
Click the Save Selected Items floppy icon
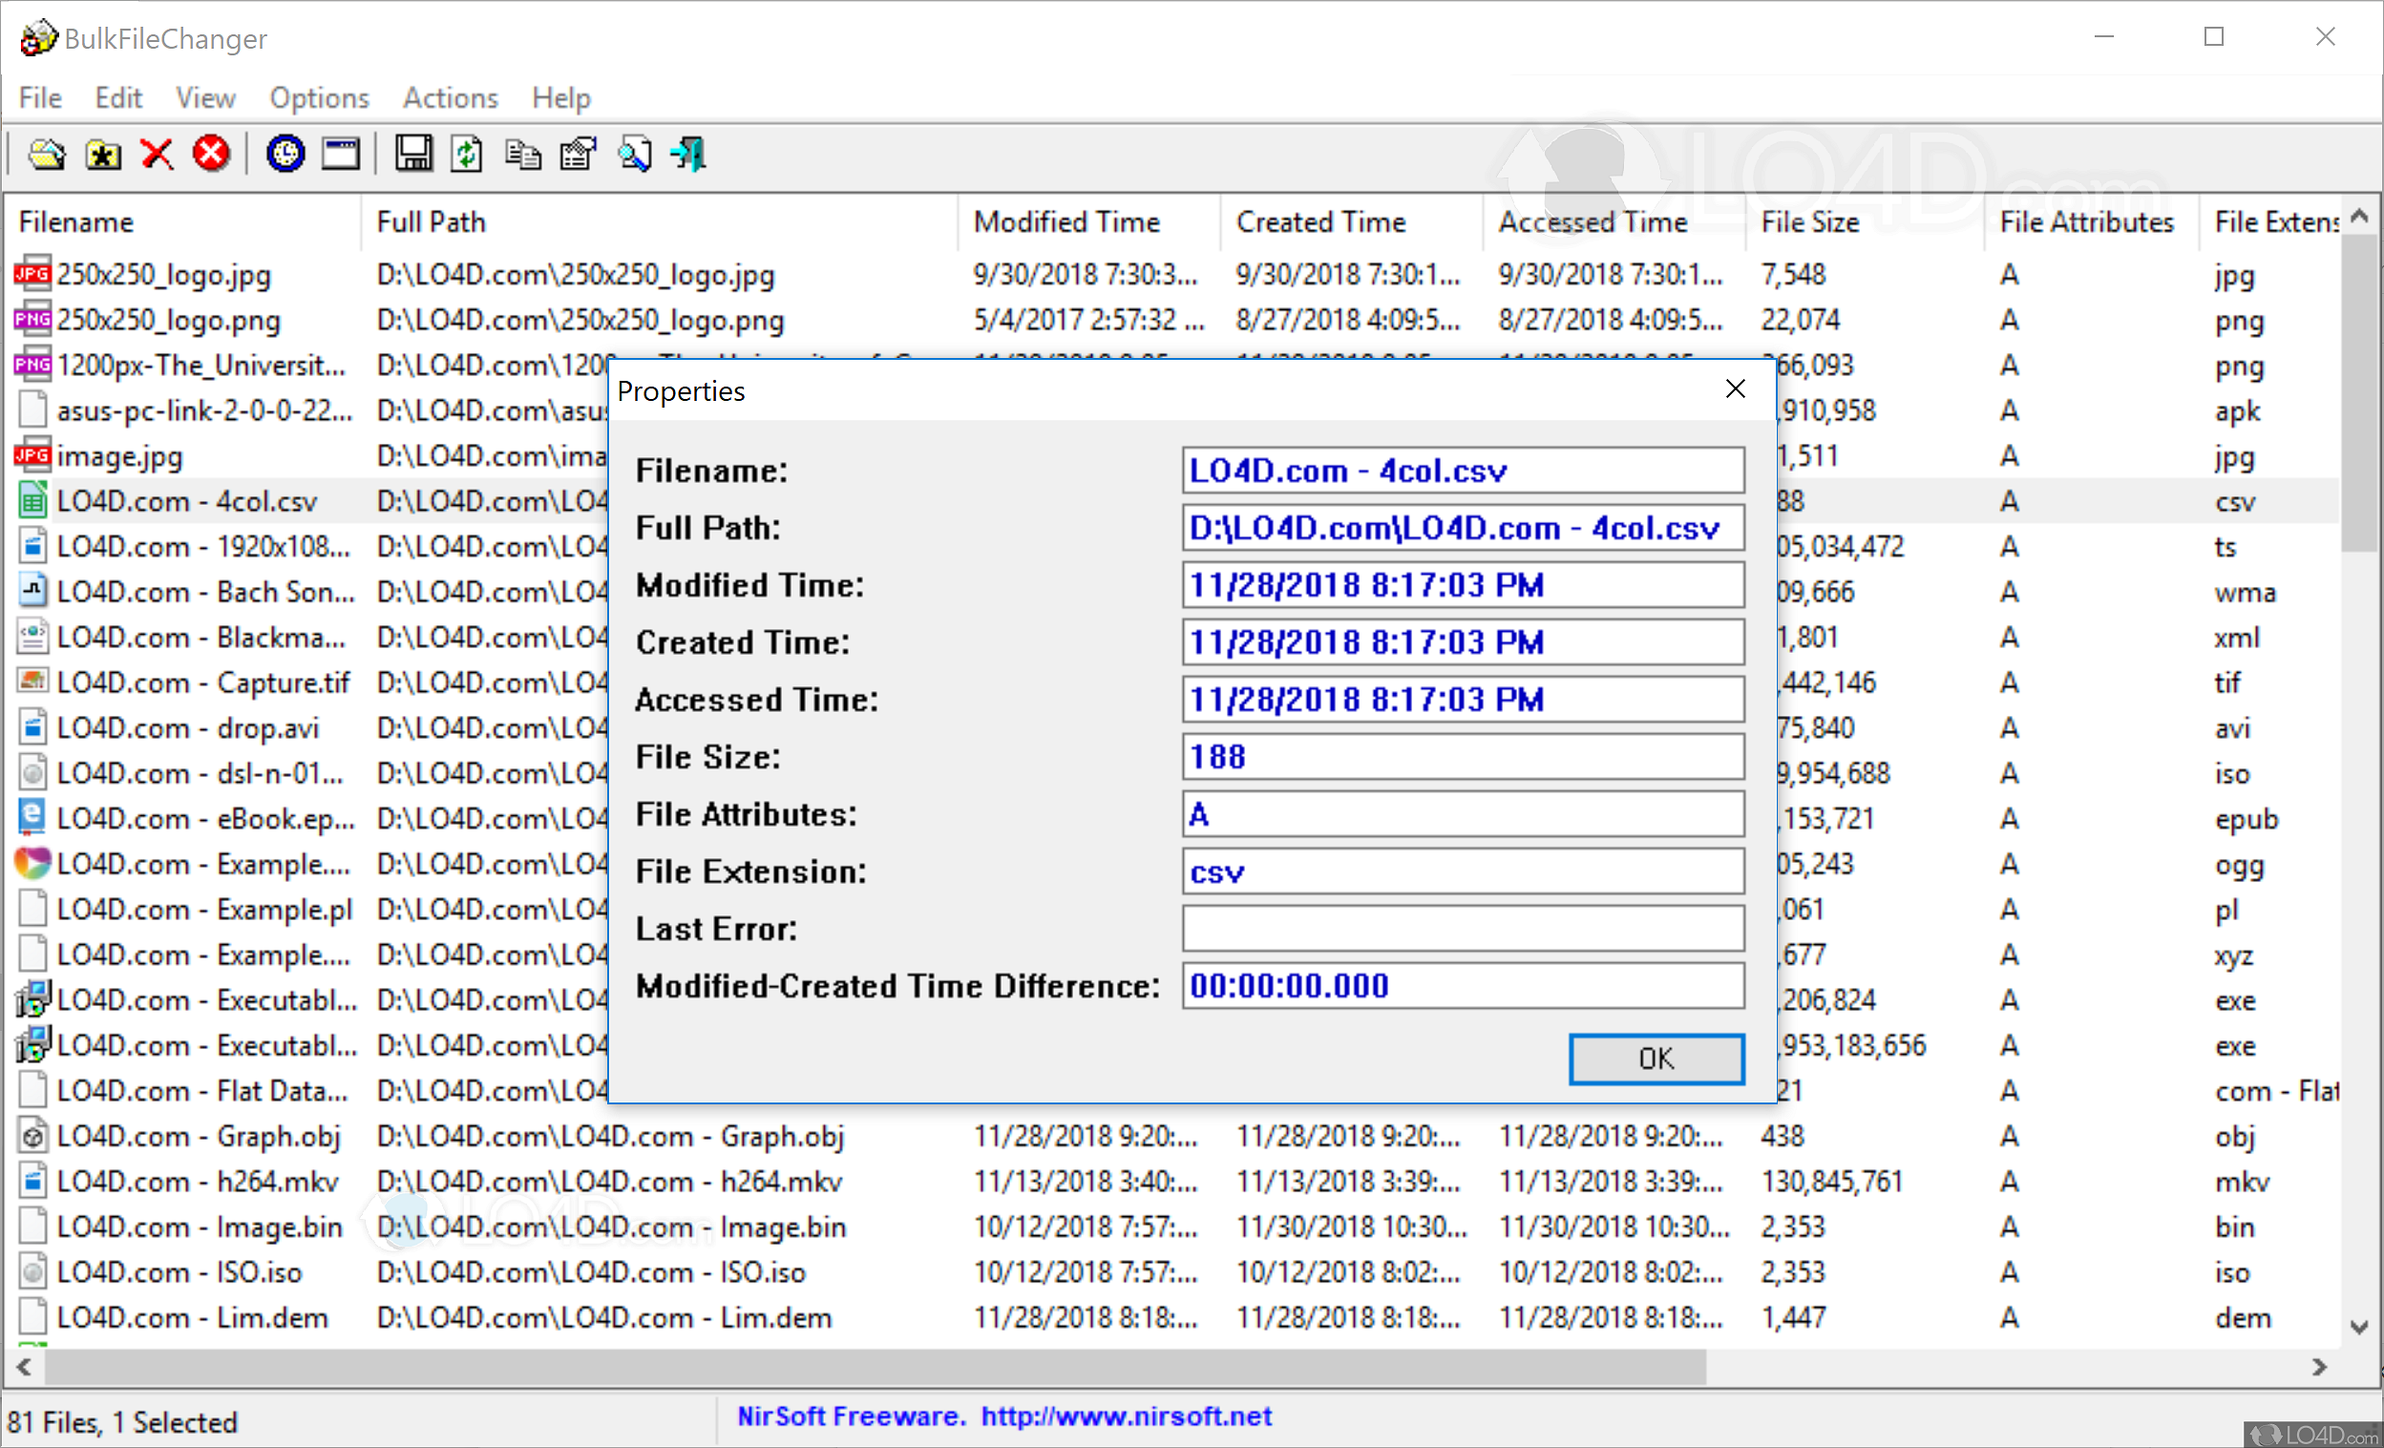413,154
